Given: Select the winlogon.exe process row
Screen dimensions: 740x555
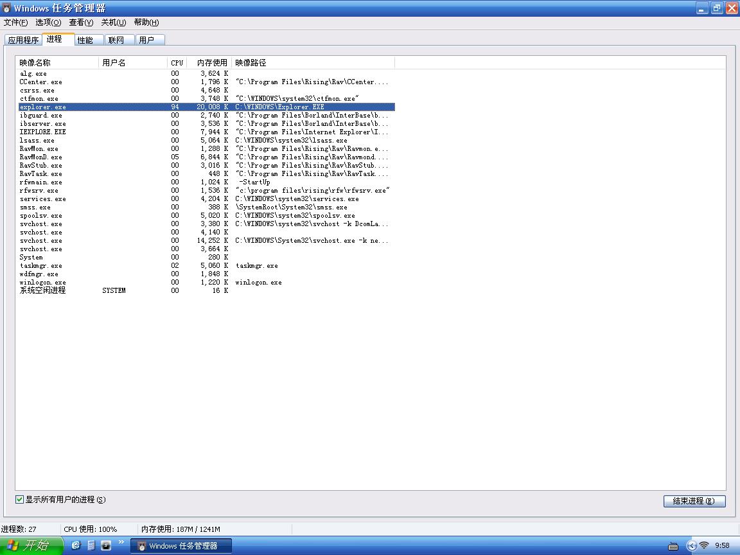Looking at the screenshot, I should [x=207, y=282].
